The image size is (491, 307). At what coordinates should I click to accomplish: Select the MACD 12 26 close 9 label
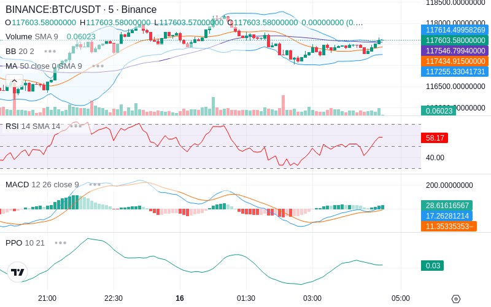(42, 185)
